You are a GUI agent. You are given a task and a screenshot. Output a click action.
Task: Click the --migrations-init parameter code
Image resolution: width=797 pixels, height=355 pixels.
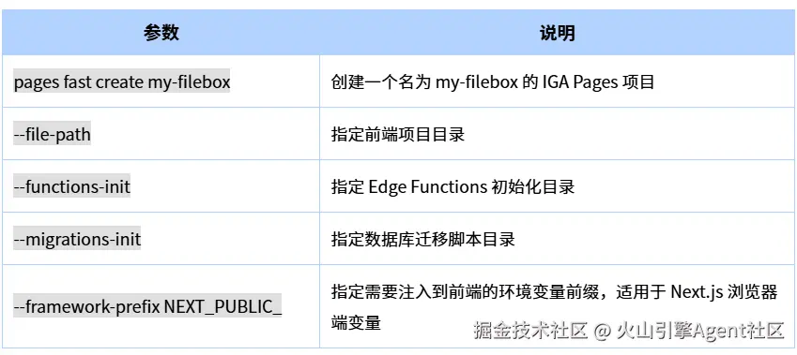point(77,239)
